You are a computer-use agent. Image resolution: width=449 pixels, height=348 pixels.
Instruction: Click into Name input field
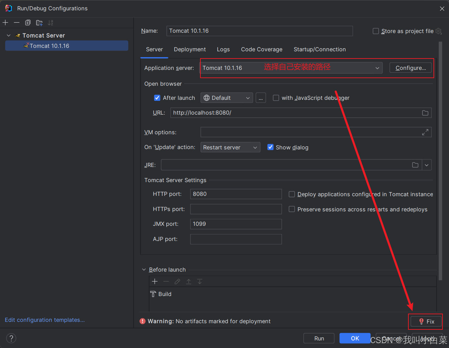click(x=260, y=31)
